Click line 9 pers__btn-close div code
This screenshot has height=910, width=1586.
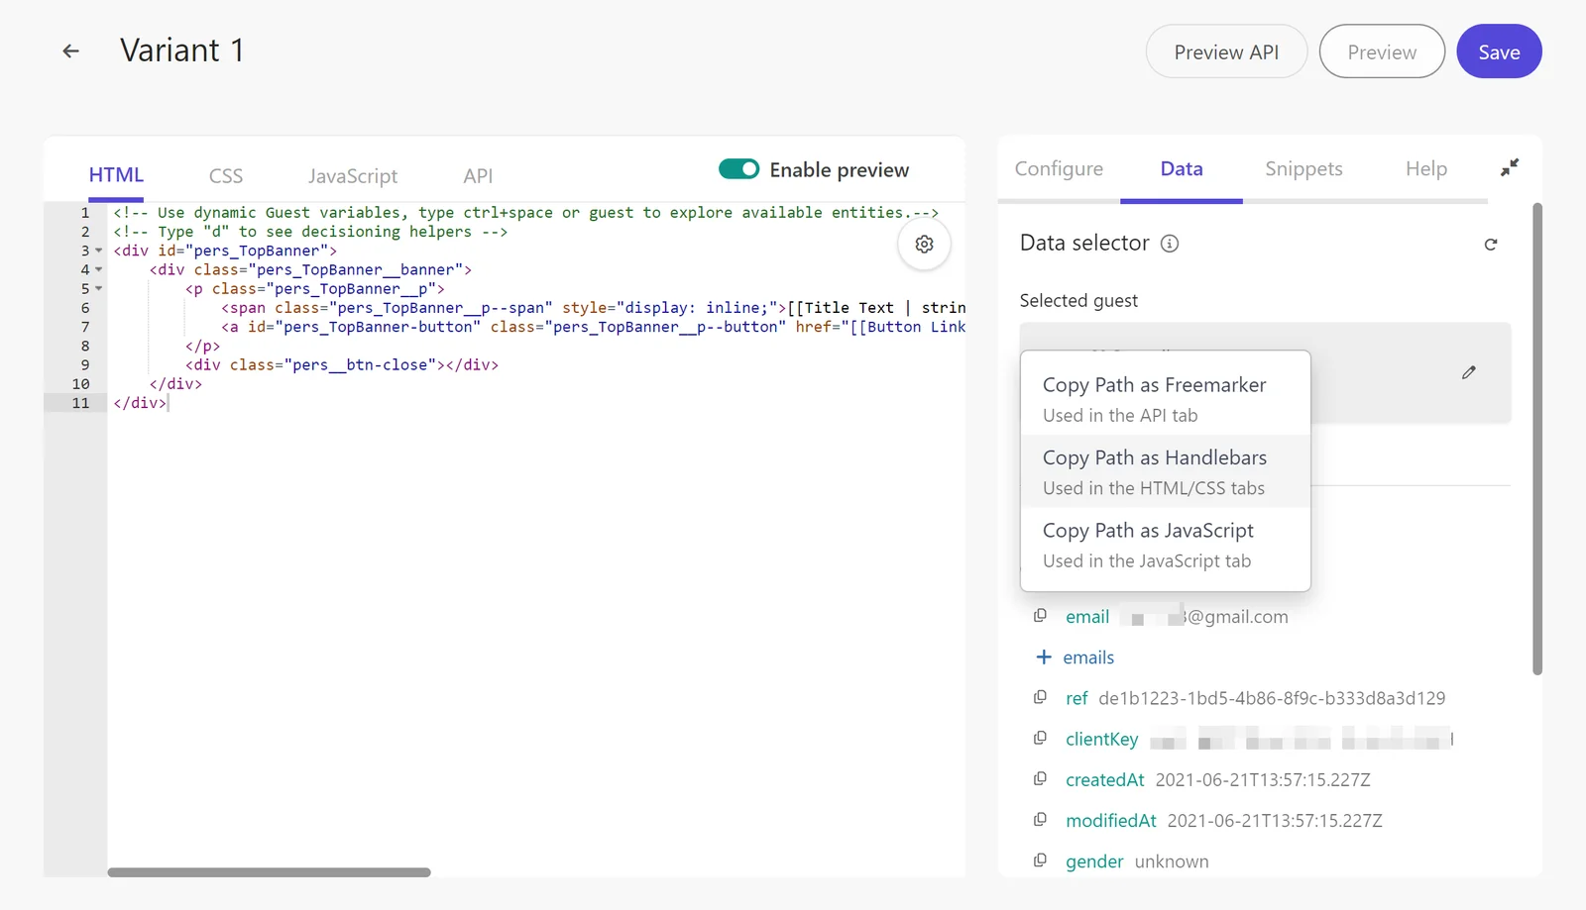(x=342, y=364)
